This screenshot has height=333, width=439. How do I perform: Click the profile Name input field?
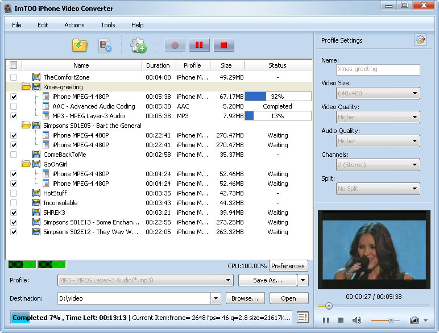(378, 69)
